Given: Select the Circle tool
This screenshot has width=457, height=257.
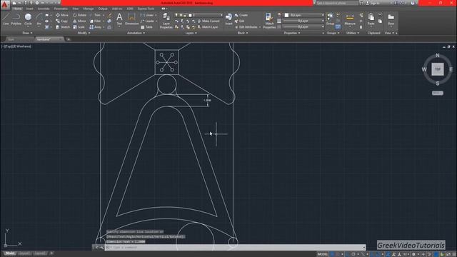Looking at the screenshot, I should tap(28, 19).
